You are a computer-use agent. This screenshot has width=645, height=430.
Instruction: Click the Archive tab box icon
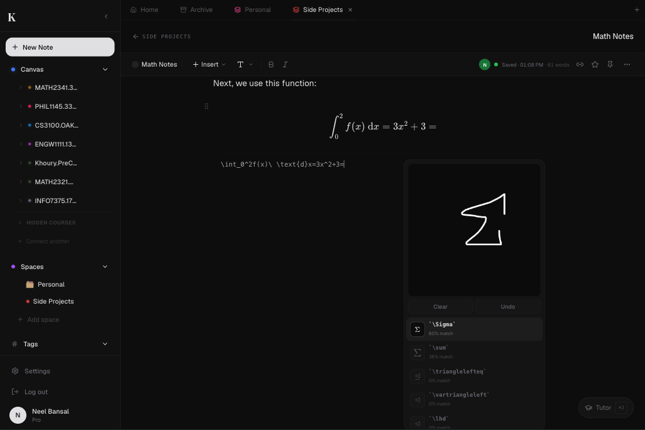point(184,10)
